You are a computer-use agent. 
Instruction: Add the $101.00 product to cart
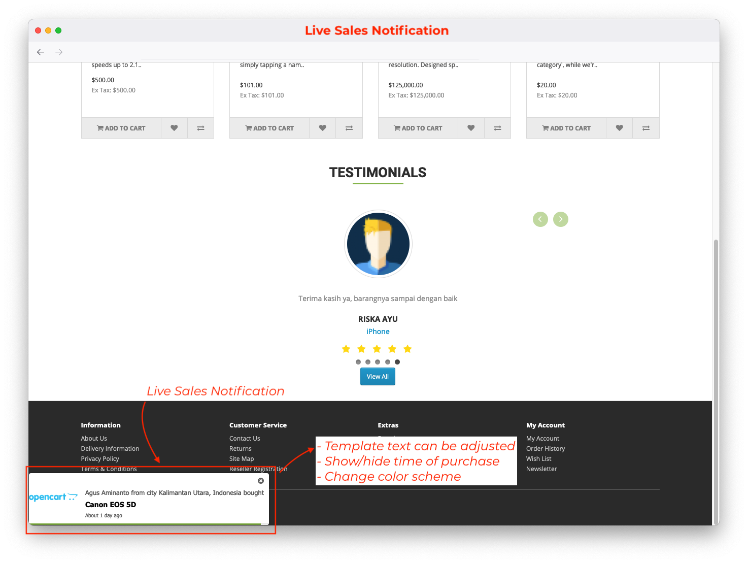269,128
